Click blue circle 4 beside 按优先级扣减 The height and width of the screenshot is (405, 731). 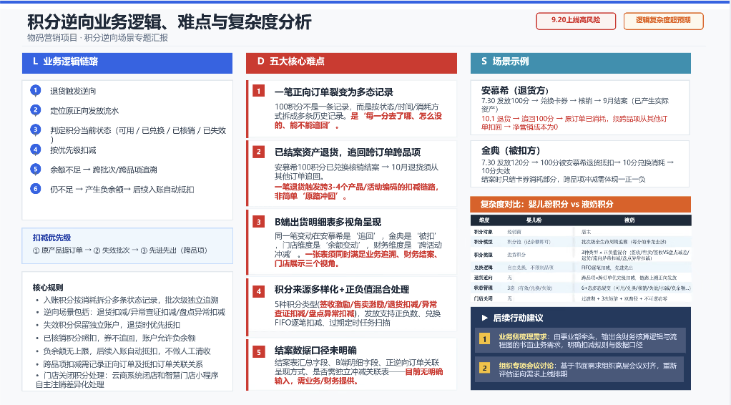36,150
